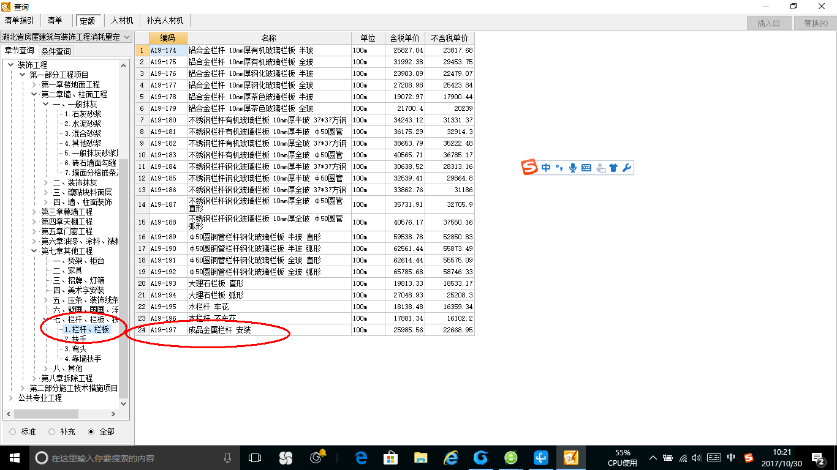Viewport: 837px width, 470px height.
Task: Open the fan-shaped app on taskbar
Action: pos(286,458)
